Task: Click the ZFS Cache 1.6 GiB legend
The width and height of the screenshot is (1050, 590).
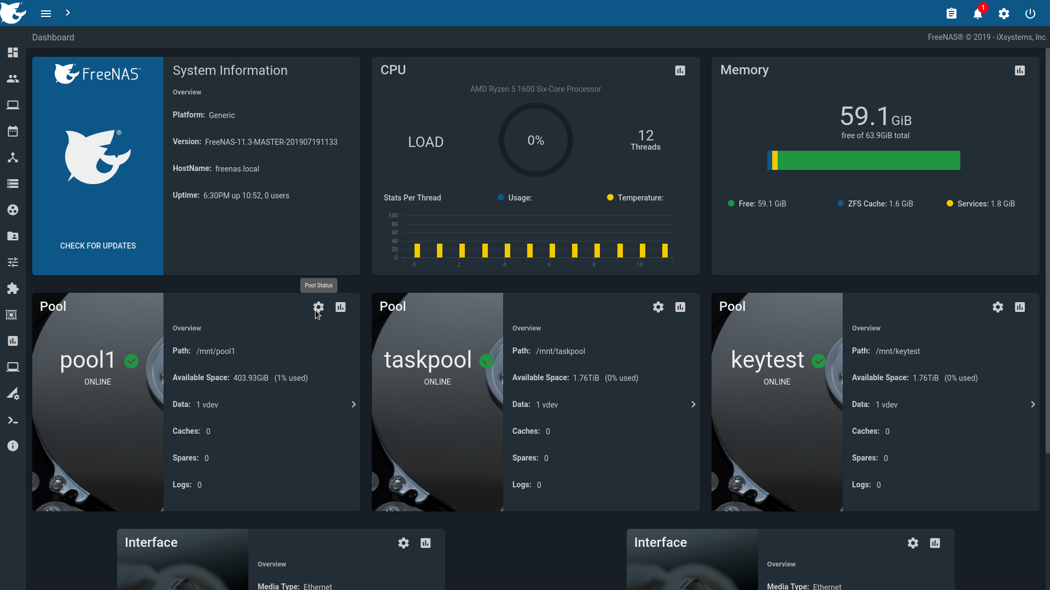Action: [x=875, y=204]
